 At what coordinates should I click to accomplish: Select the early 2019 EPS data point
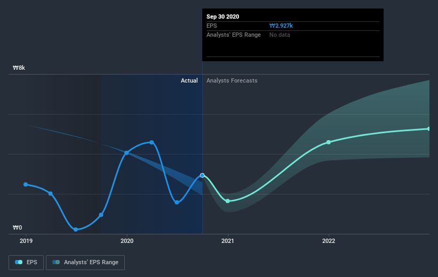point(26,184)
